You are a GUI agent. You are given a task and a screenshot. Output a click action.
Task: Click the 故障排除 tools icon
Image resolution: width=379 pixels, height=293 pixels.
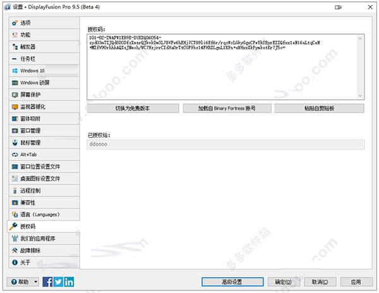(x=15, y=251)
